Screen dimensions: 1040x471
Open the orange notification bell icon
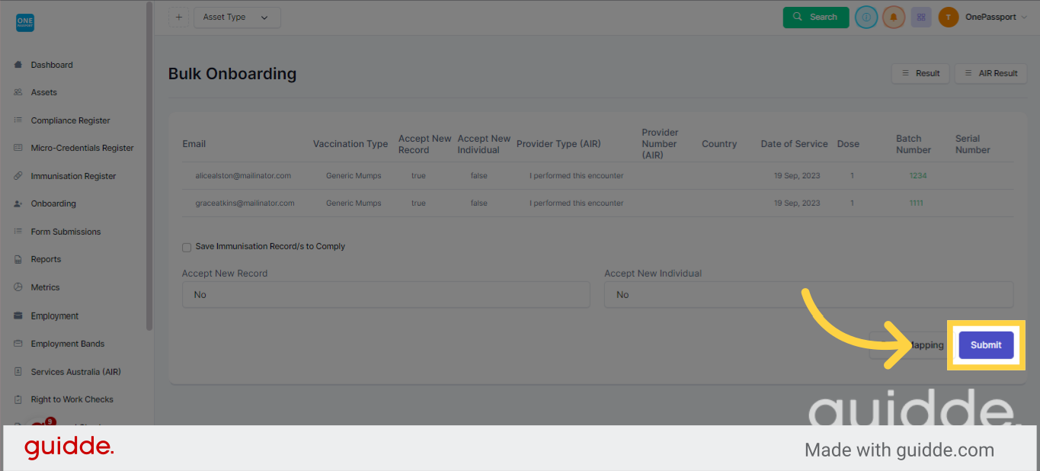894,17
